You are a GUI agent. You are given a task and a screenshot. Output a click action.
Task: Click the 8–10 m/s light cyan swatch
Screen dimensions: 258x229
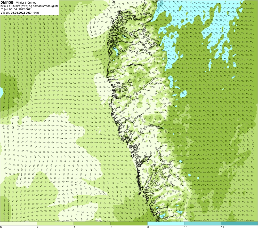tap(166, 223)
